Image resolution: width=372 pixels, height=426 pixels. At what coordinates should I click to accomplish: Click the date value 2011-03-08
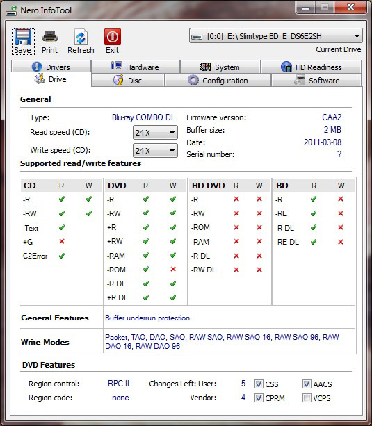pos(323,142)
